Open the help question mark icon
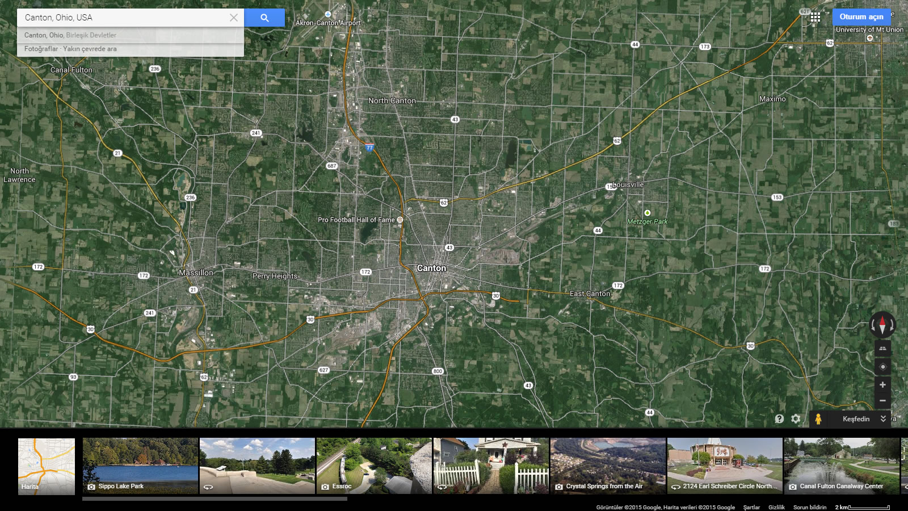908x511 pixels. pos(779,419)
